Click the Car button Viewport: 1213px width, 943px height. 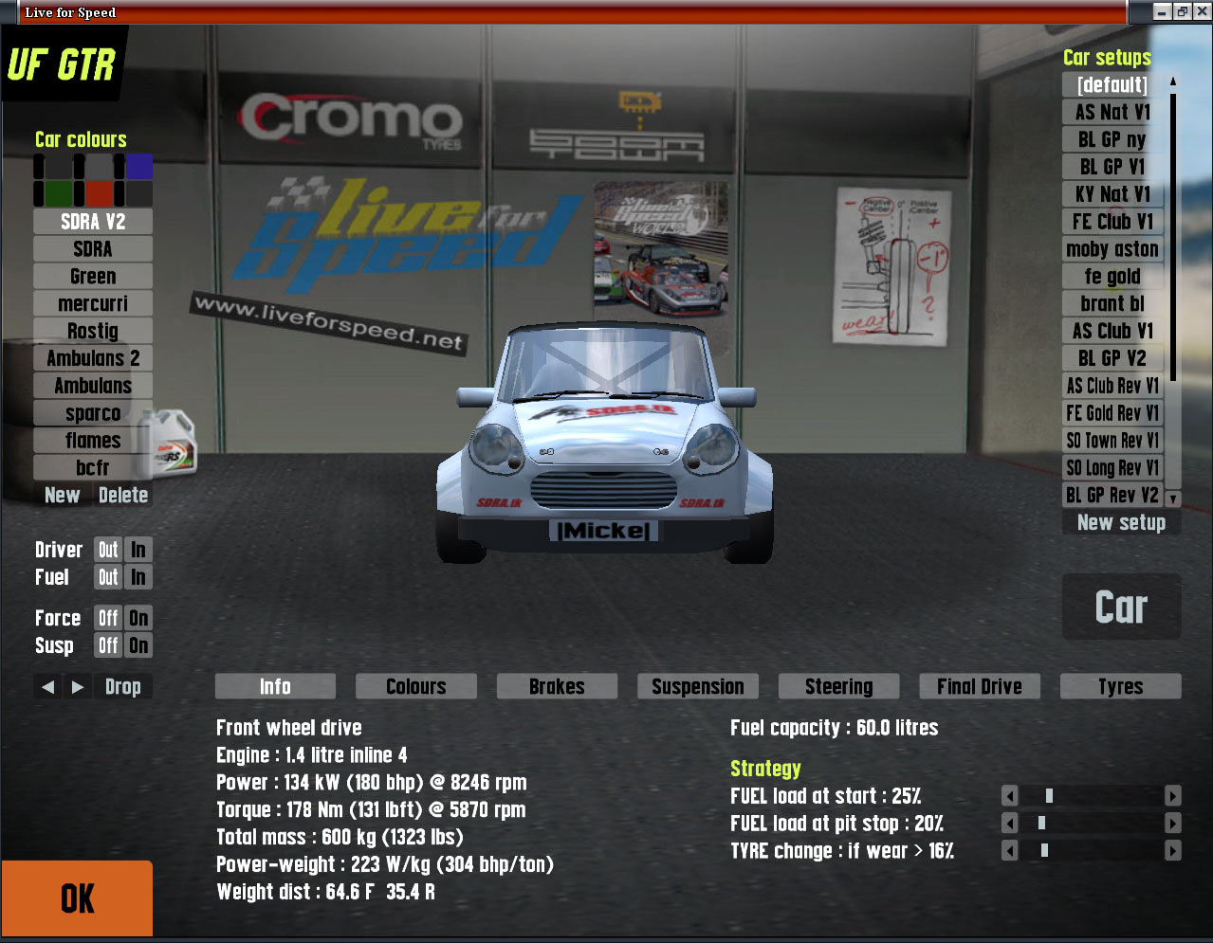(1122, 607)
